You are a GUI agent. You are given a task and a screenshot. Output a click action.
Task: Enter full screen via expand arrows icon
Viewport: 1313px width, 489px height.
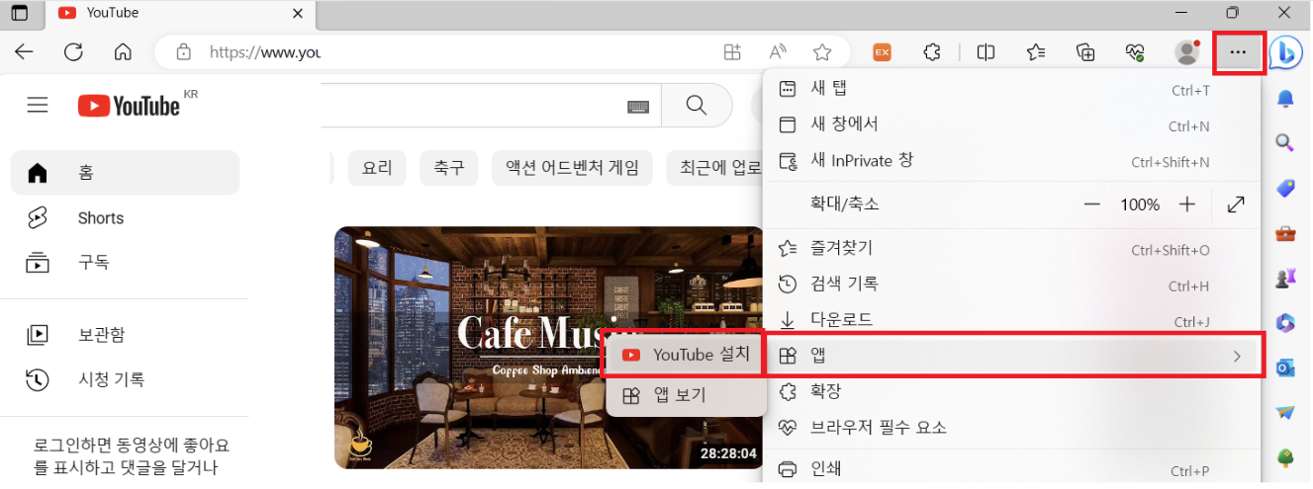[1236, 204]
